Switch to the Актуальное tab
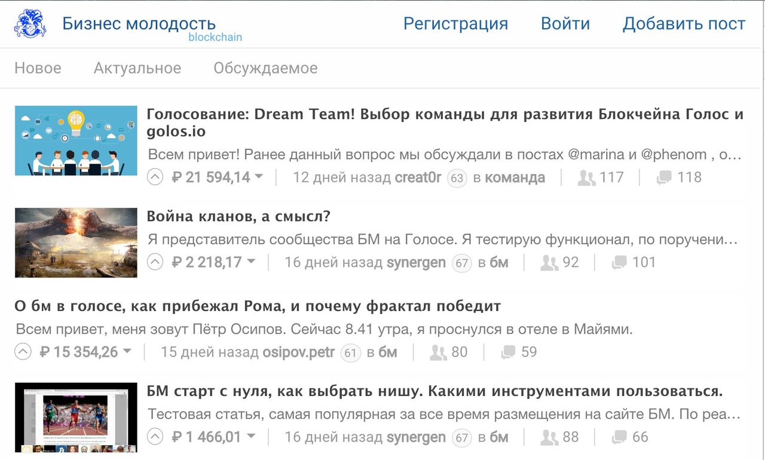The width and height of the screenshot is (765, 460). pos(137,68)
